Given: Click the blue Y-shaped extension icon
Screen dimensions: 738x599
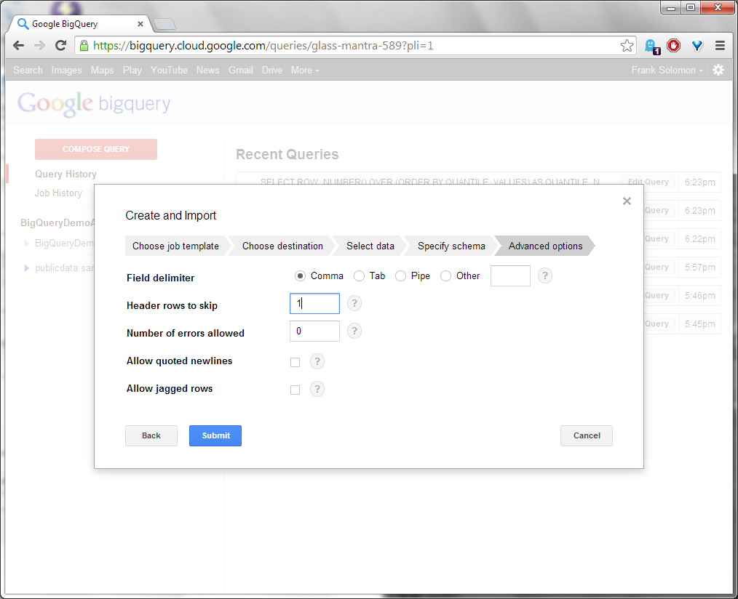Looking at the screenshot, I should click(x=697, y=46).
